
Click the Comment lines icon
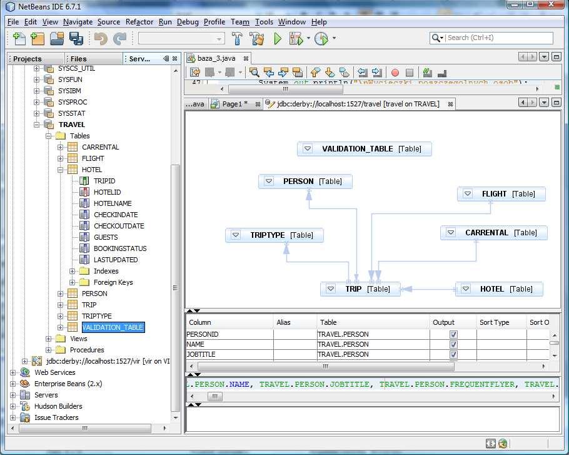[x=428, y=73]
